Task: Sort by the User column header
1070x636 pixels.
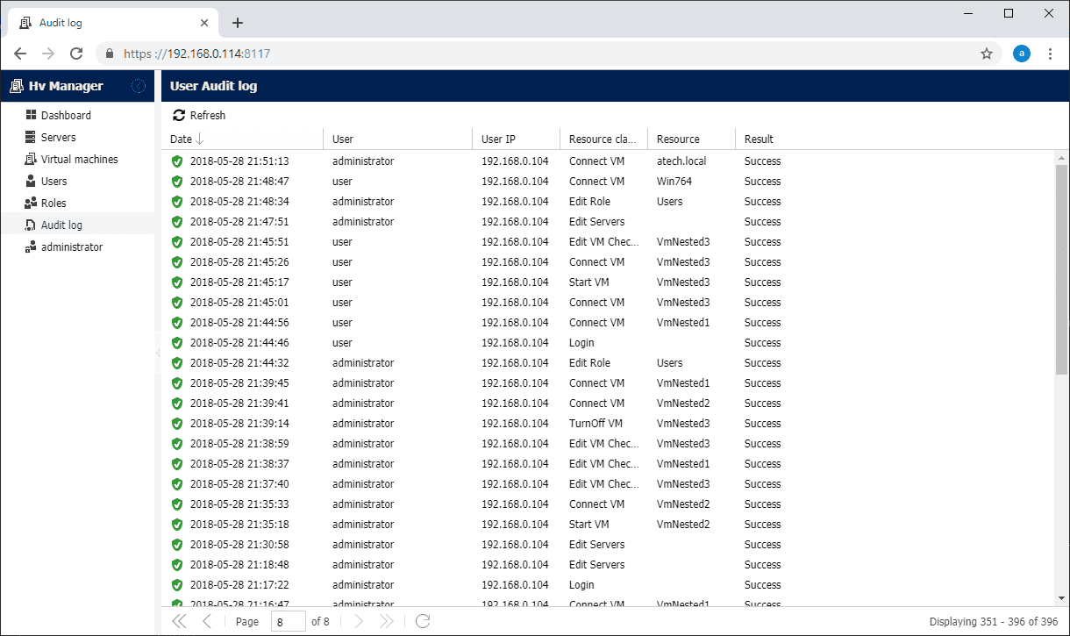Action: (x=343, y=139)
